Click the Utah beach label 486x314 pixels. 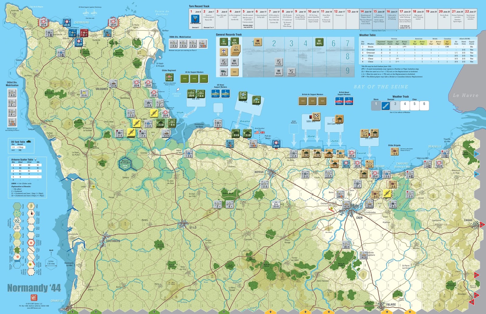click(x=180, y=112)
